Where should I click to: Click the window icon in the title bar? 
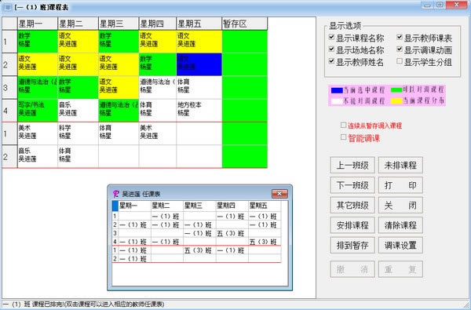7,6
